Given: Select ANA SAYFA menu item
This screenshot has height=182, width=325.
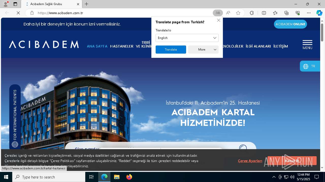Looking at the screenshot, I should tap(97, 46).
